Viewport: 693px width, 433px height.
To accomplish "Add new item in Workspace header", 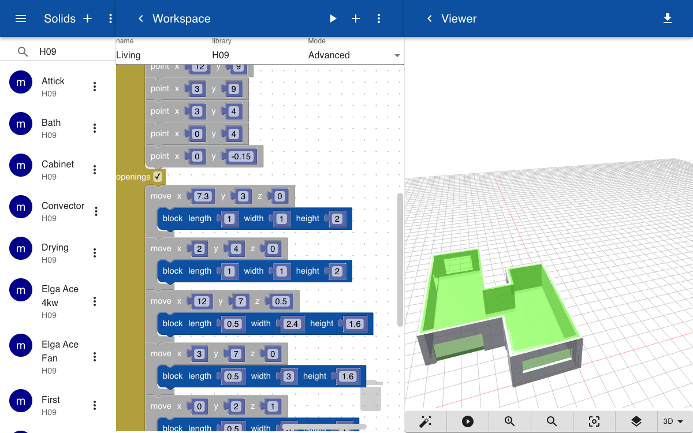I will [x=356, y=18].
